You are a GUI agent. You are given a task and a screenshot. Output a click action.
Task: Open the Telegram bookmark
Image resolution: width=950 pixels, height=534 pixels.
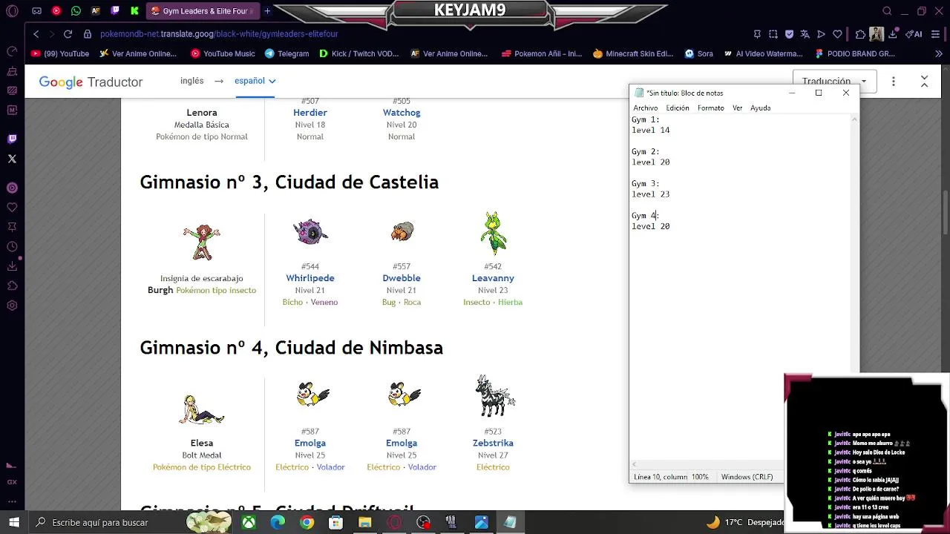click(286, 53)
